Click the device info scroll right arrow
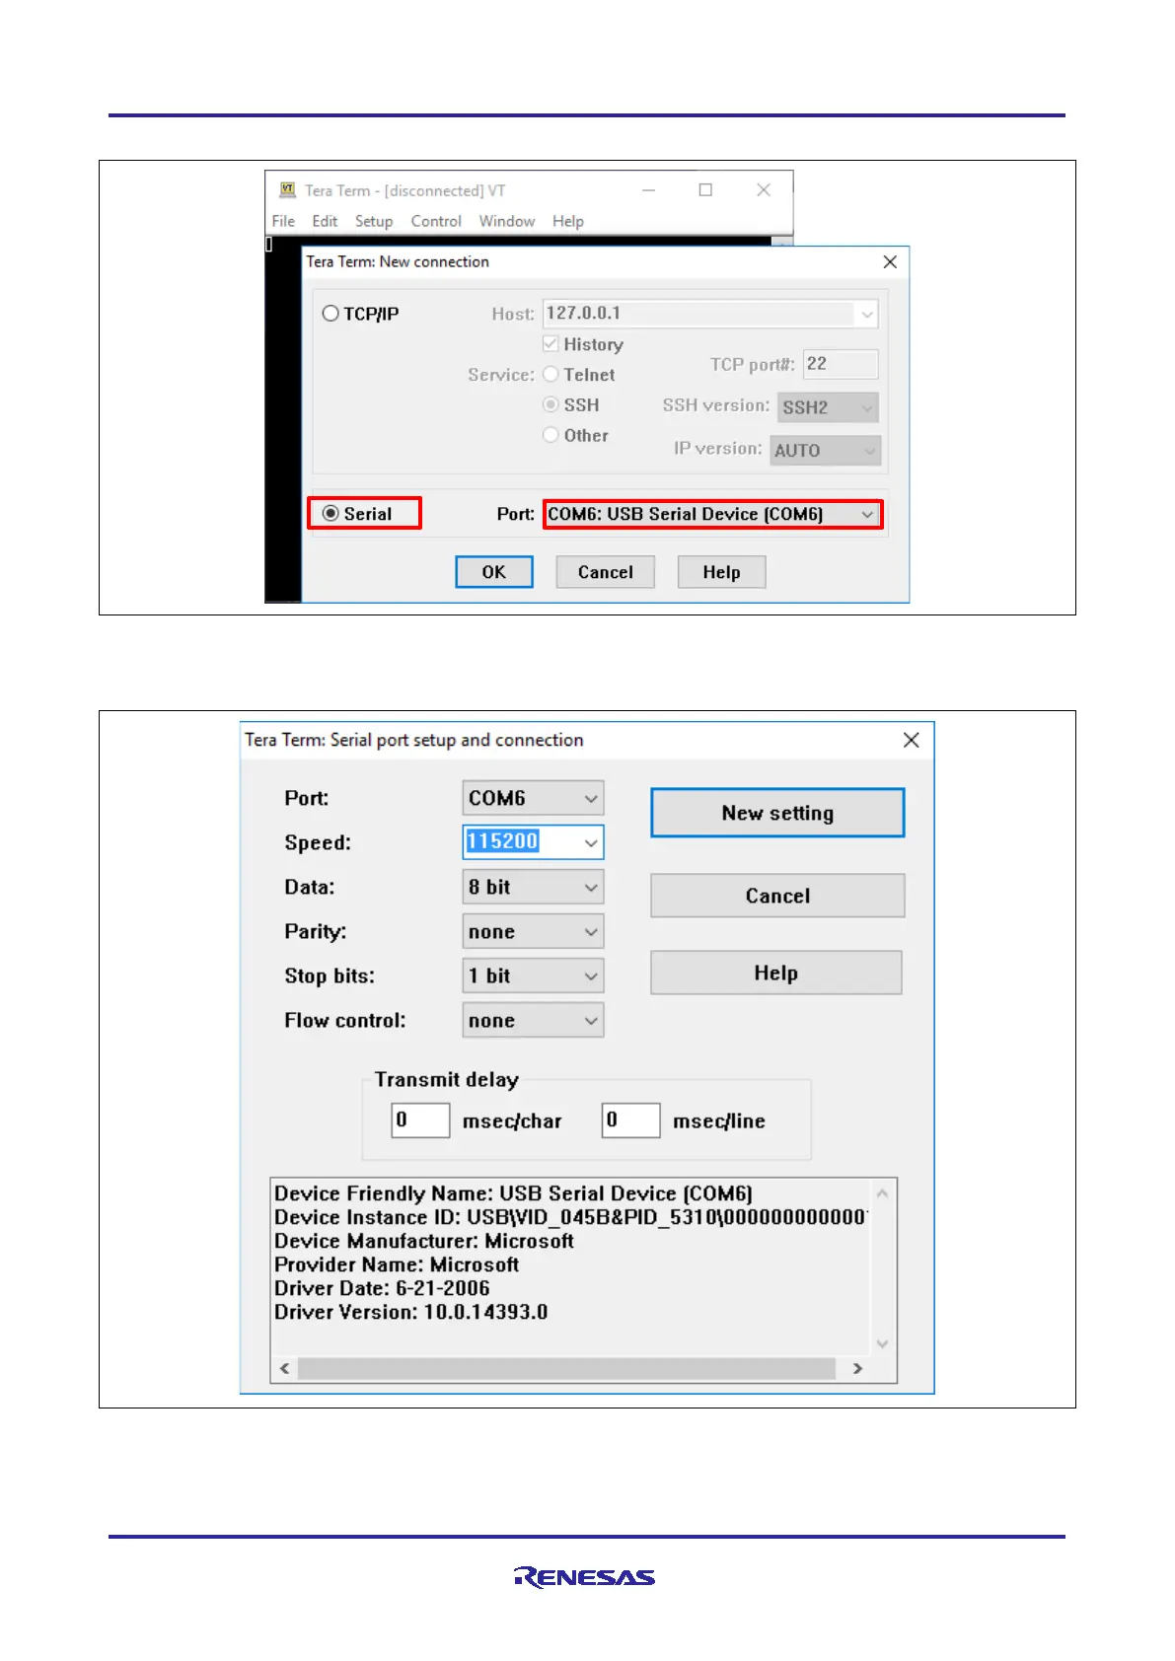 pos(857,1368)
